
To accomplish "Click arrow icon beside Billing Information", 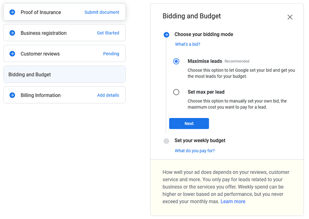I will point(12,95).
